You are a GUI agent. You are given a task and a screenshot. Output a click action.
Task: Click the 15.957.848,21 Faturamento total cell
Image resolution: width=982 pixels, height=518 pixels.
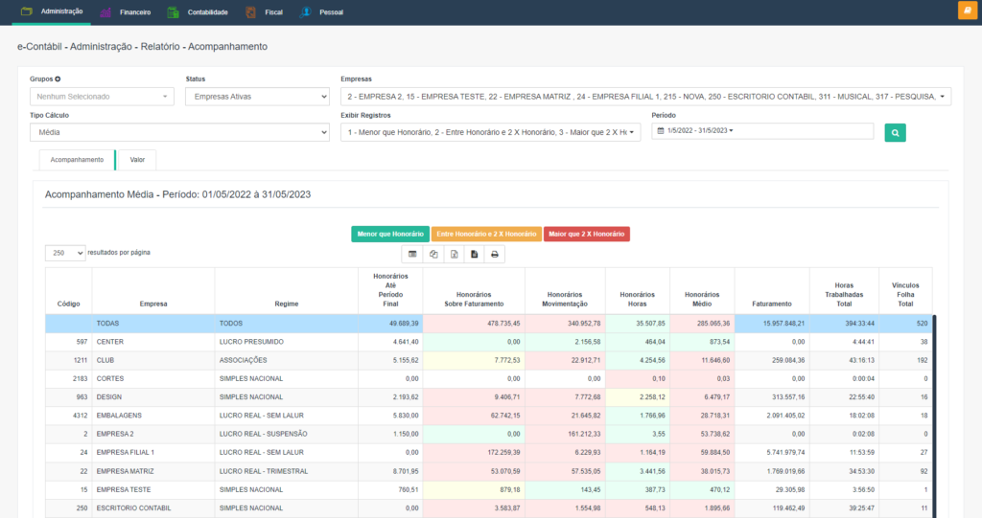pos(772,324)
